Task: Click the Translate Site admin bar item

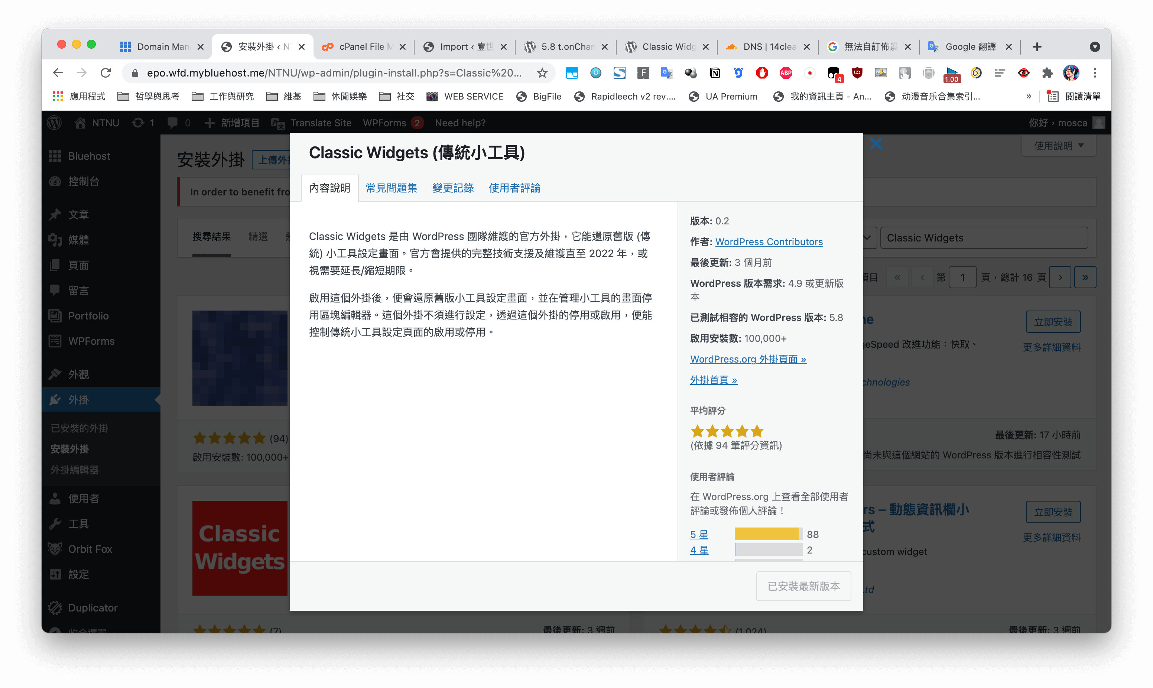Action: [311, 123]
